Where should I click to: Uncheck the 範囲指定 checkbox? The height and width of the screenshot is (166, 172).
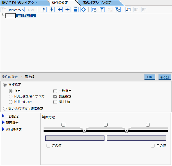click(x=55, y=96)
